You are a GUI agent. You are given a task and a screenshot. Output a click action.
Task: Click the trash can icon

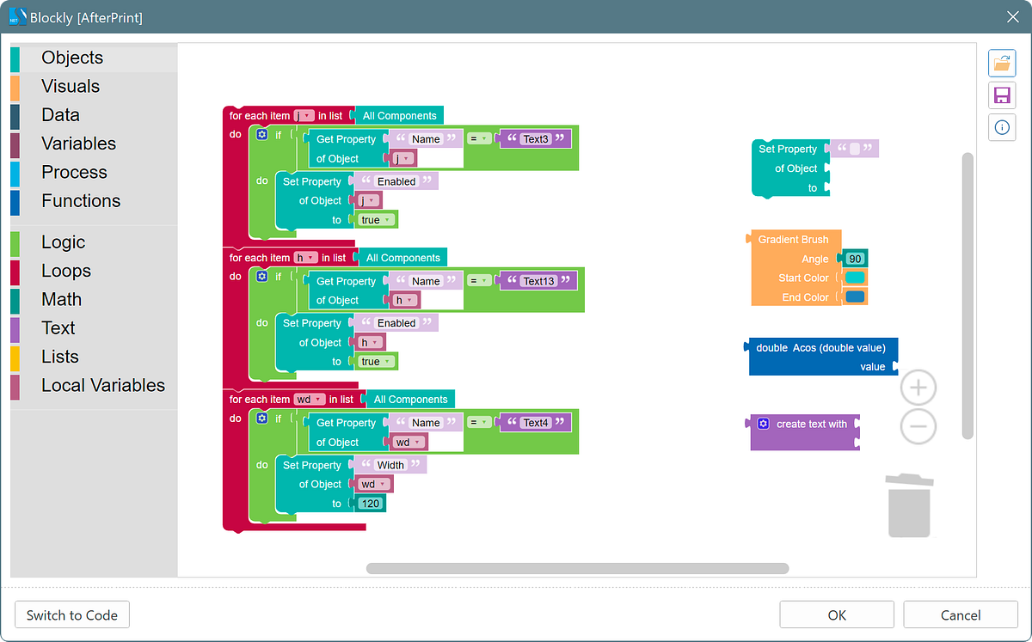point(909,505)
